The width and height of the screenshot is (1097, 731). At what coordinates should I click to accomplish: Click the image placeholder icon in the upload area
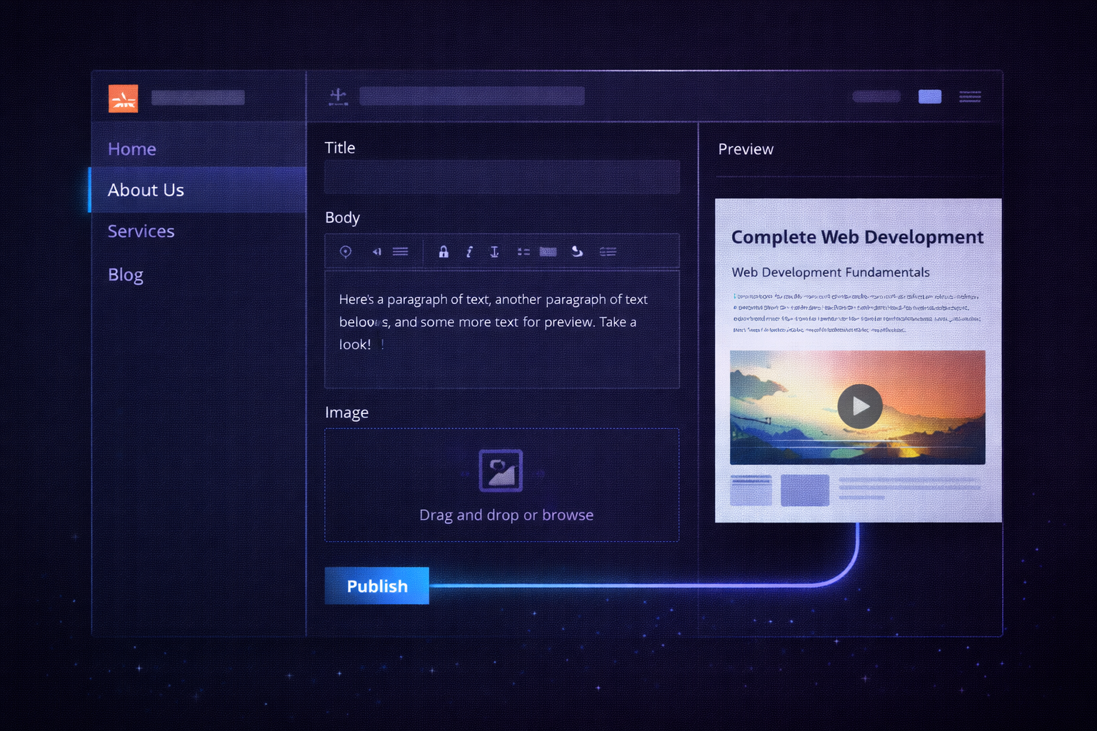[501, 470]
